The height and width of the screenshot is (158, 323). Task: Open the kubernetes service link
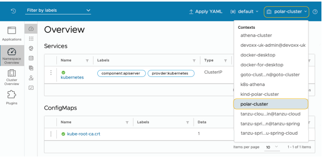point(72,77)
